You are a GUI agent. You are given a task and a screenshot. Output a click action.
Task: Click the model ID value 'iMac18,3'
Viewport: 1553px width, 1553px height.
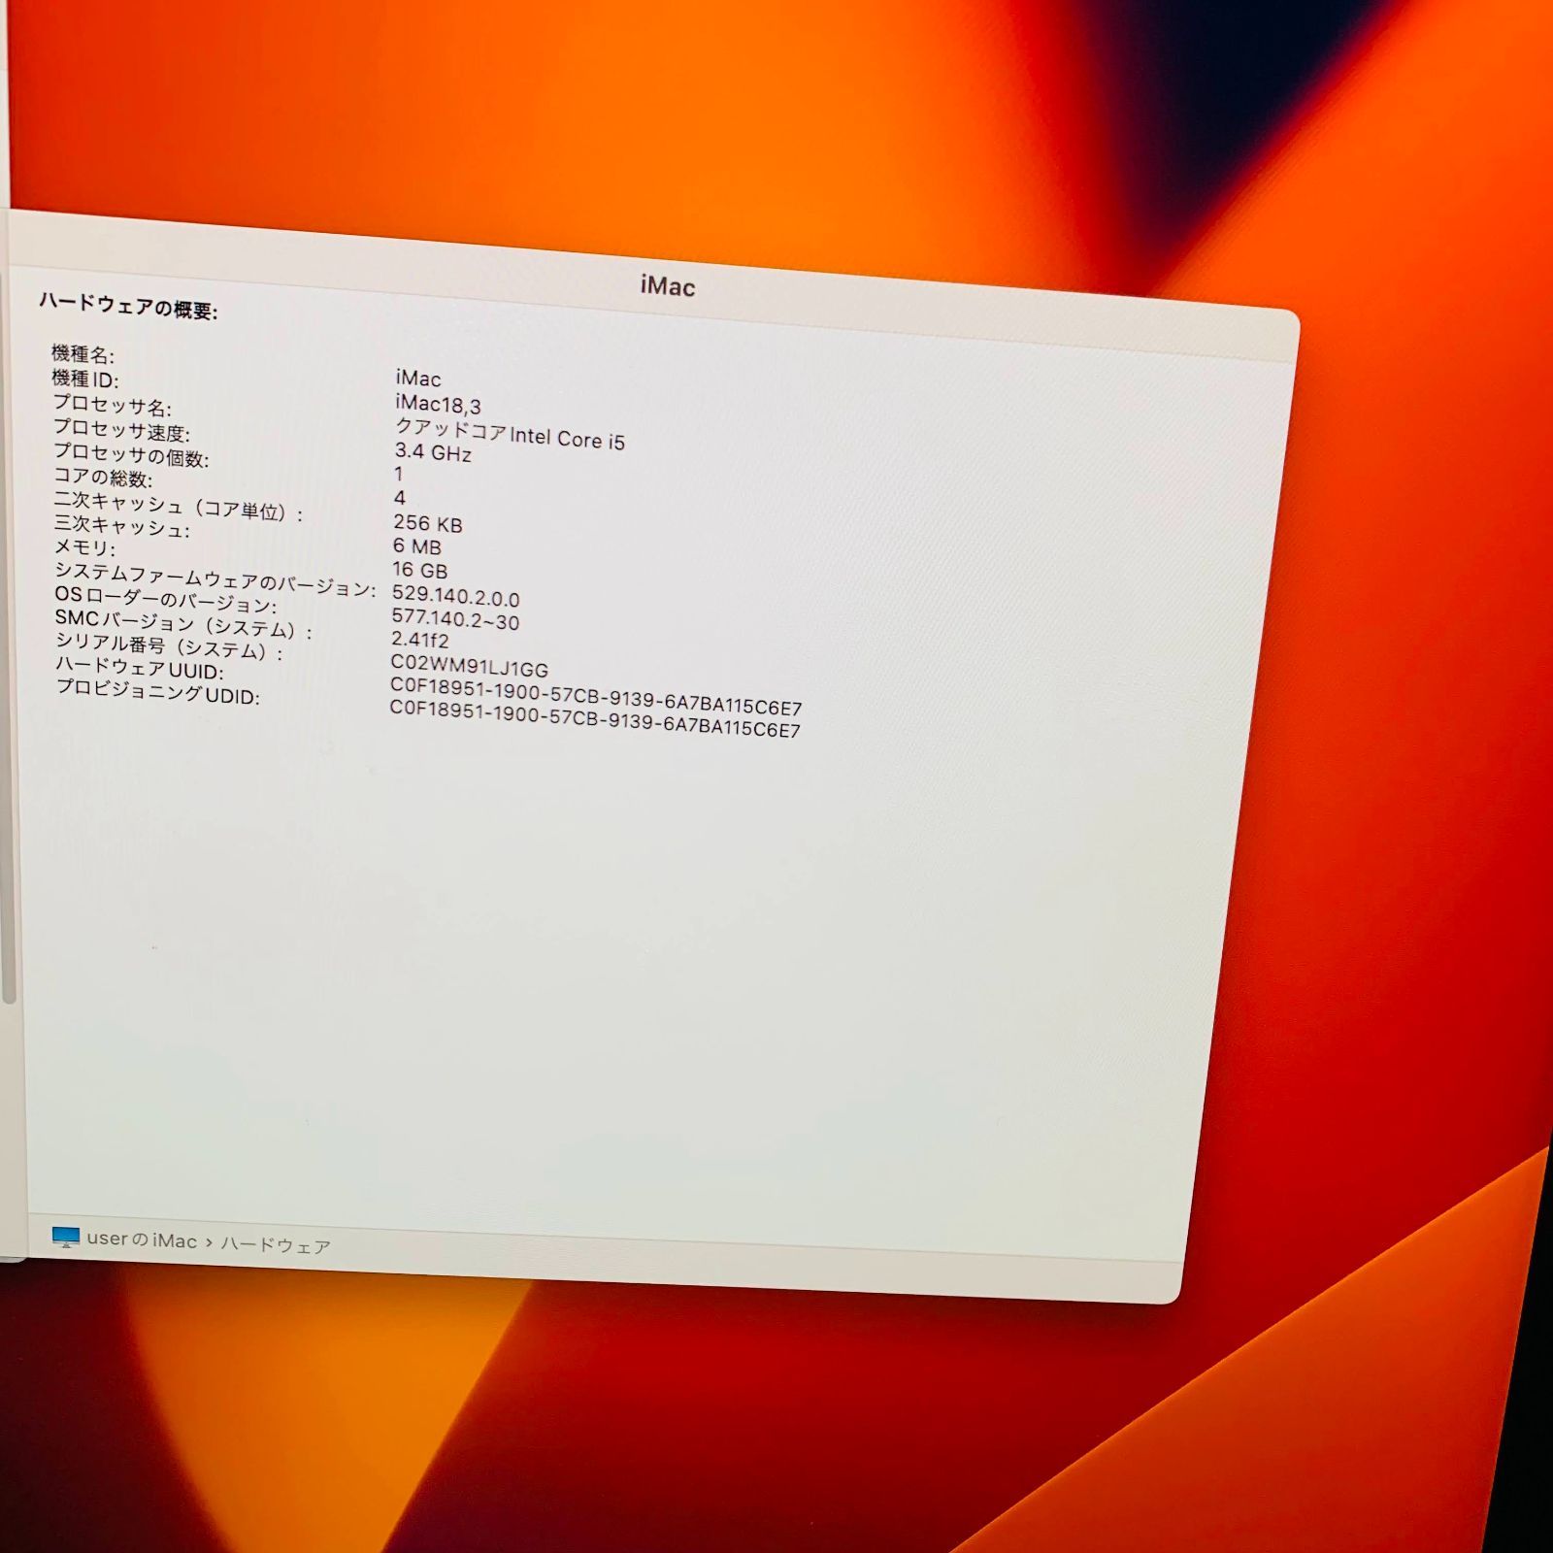pos(438,404)
